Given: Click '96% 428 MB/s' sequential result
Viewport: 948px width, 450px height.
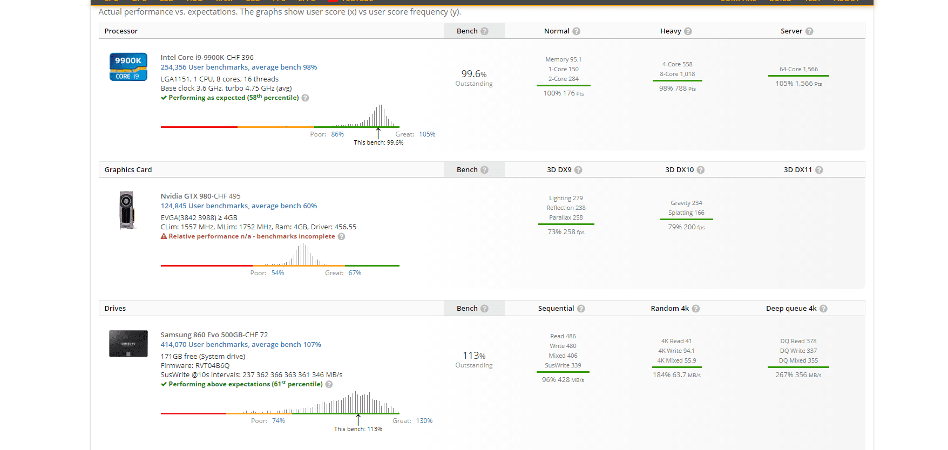Looking at the screenshot, I should click(x=563, y=380).
